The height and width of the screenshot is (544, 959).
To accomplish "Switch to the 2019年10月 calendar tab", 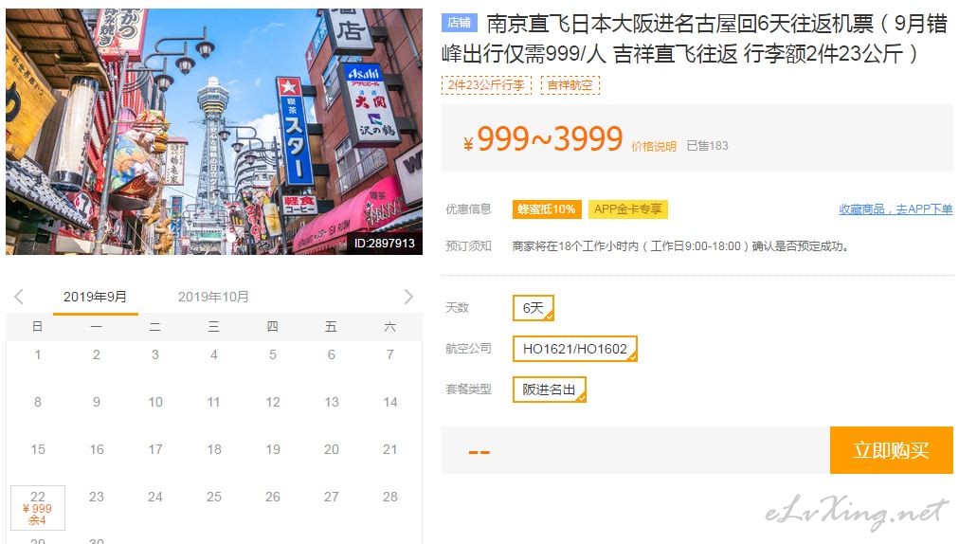I will 213,297.
